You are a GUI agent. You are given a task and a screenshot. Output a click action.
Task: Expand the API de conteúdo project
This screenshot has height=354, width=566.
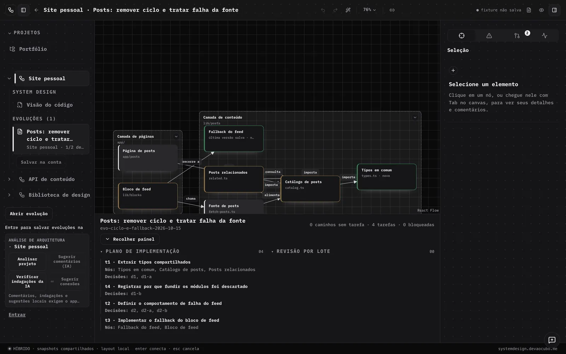point(9,179)
